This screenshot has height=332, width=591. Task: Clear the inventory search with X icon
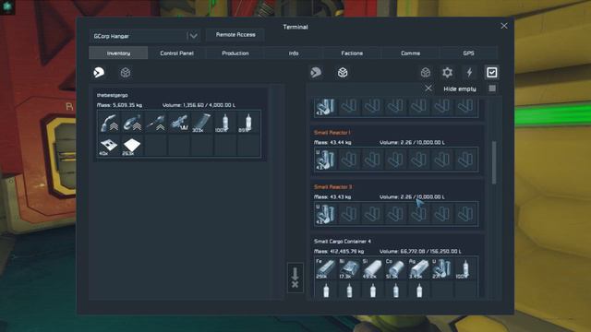point(428,89)
